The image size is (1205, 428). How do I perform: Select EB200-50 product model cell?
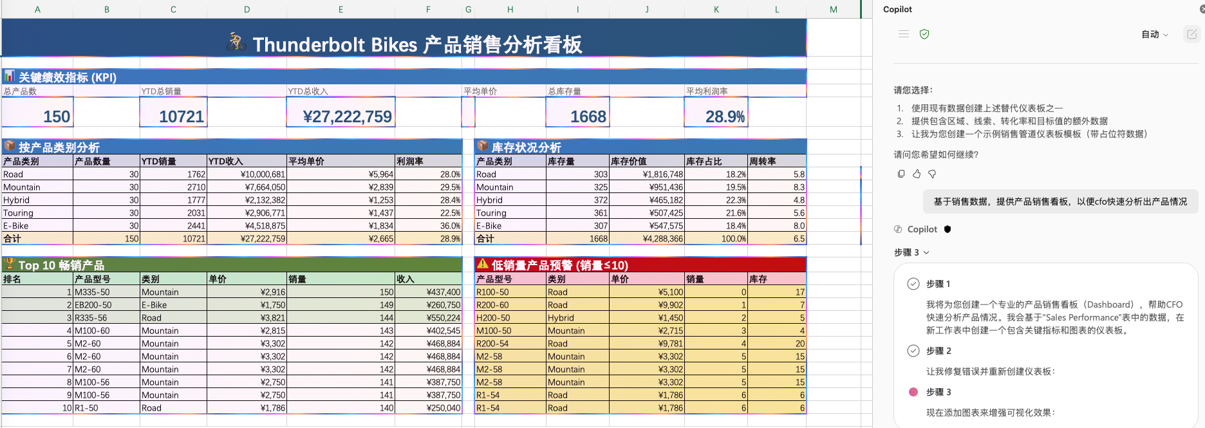pos(107,305)
